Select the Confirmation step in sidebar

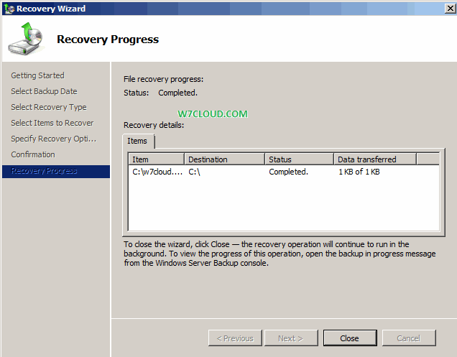click(x=33, y=154)
